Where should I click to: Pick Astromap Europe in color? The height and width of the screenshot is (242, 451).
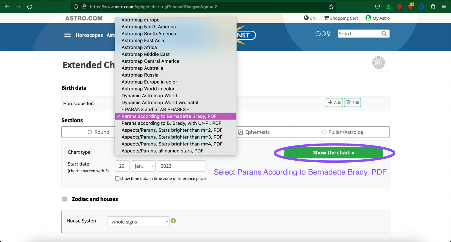click(x=176, y=82)
